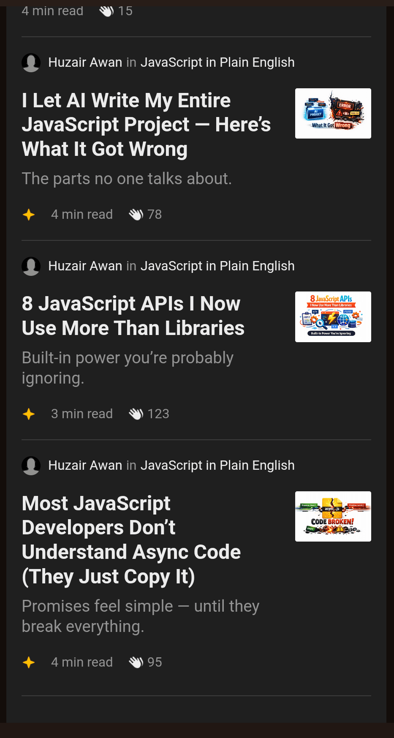Screen dimensions: 394x738
Task: Click the author avatar above the AI project article
Action: click(31, 63)
